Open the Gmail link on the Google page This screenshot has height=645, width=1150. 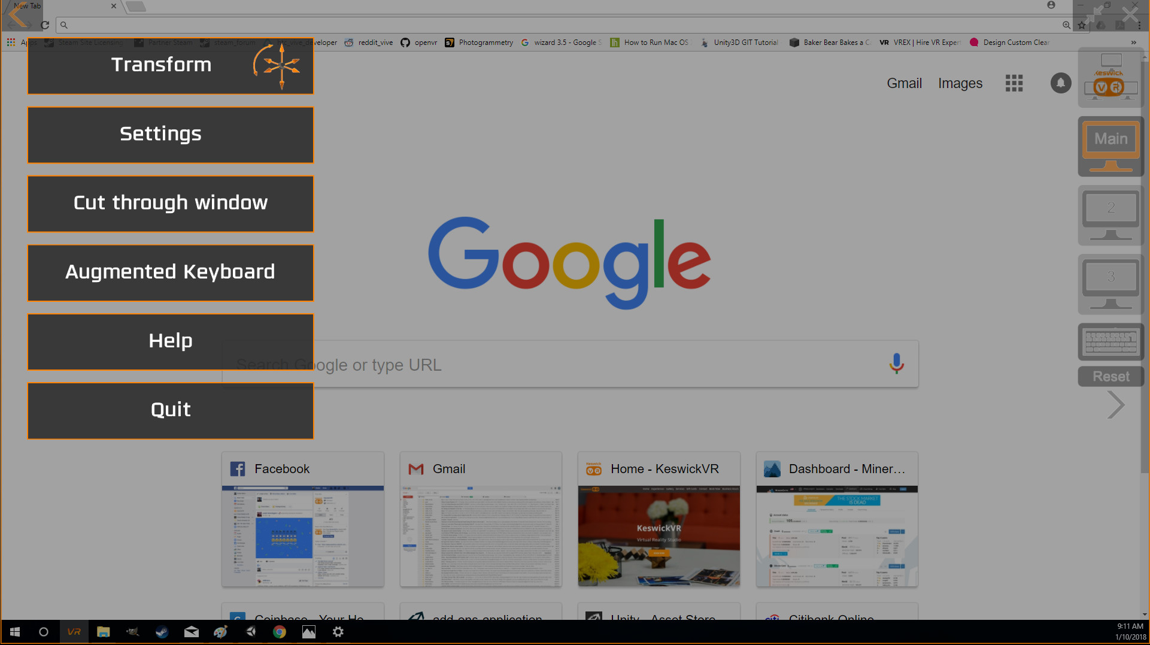pos(904,83)
